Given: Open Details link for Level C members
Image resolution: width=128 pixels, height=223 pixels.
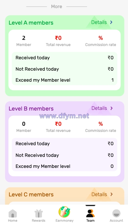Looking at the screenshot, I should point(99,194).
